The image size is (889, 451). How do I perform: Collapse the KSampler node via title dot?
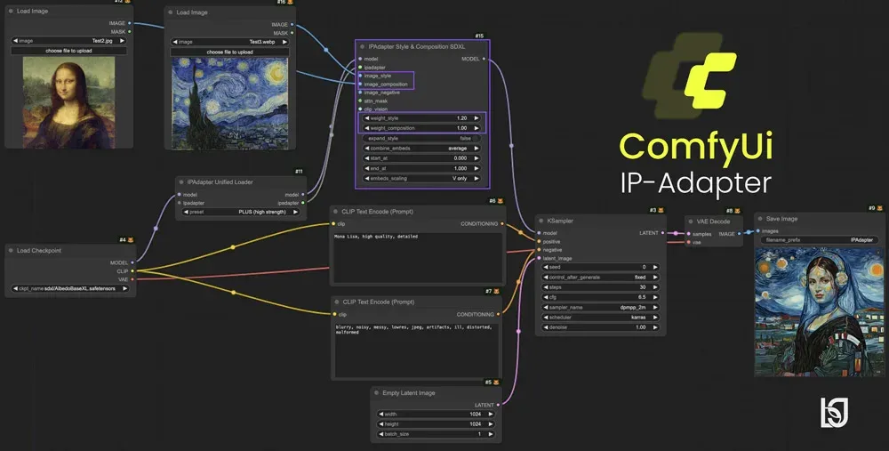[x=541, y=221]
